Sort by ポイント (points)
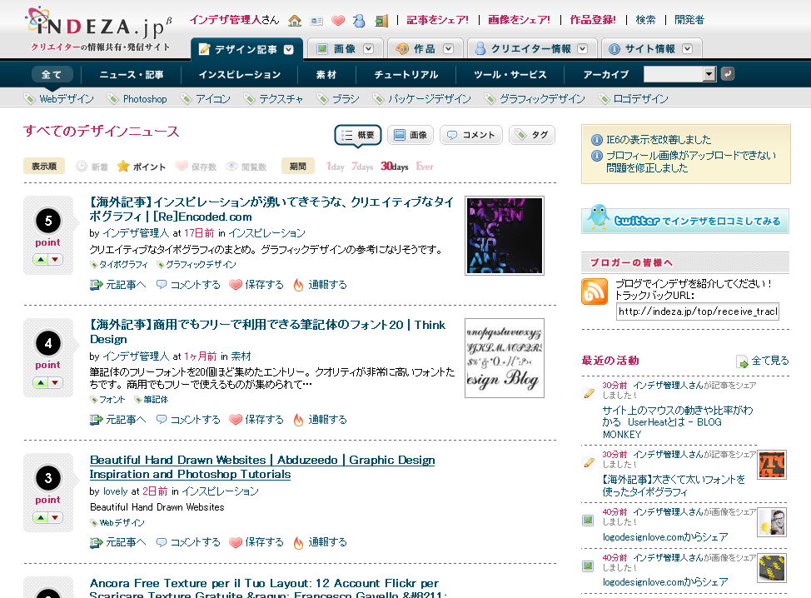The width and height of the screenshot is (811, 598). point(142,167)
